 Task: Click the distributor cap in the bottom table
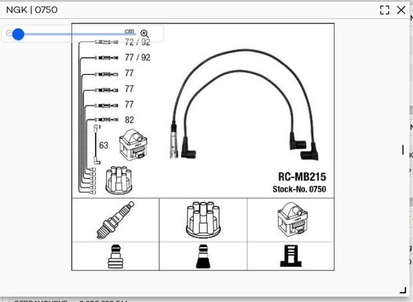click(x=203, y=219)
